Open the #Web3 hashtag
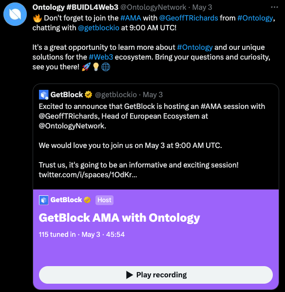Viewport: 285px width, 292px height. (x=101, y=57)
